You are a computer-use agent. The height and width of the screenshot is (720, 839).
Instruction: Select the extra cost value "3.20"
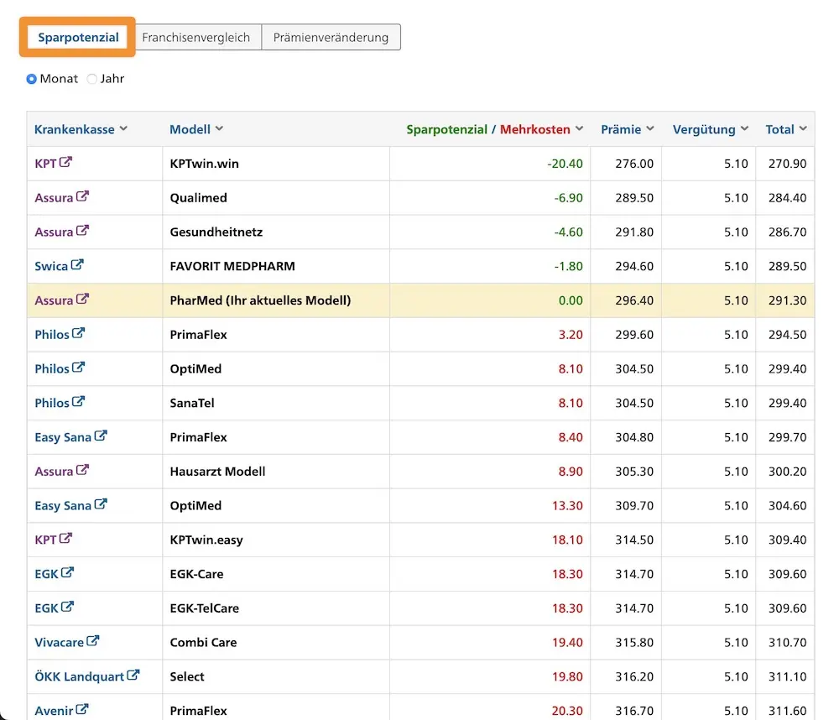tap(571, 335)
